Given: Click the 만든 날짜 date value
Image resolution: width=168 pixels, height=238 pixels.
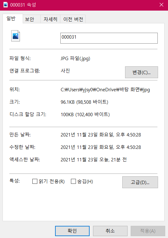Looking at the screenshot, I should pos(101,135).
